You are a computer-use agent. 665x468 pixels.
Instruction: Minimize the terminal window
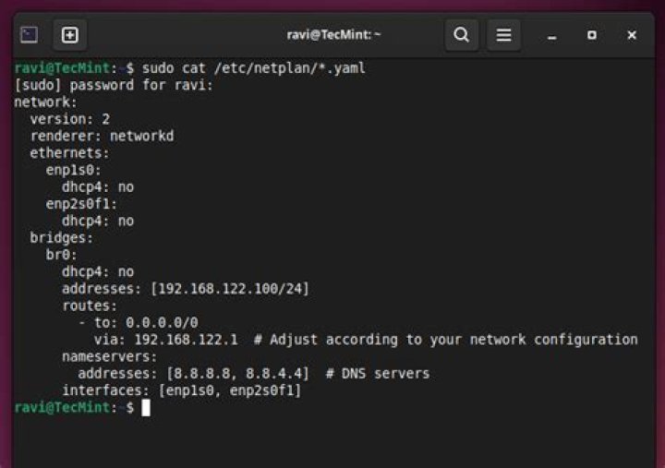552,36
